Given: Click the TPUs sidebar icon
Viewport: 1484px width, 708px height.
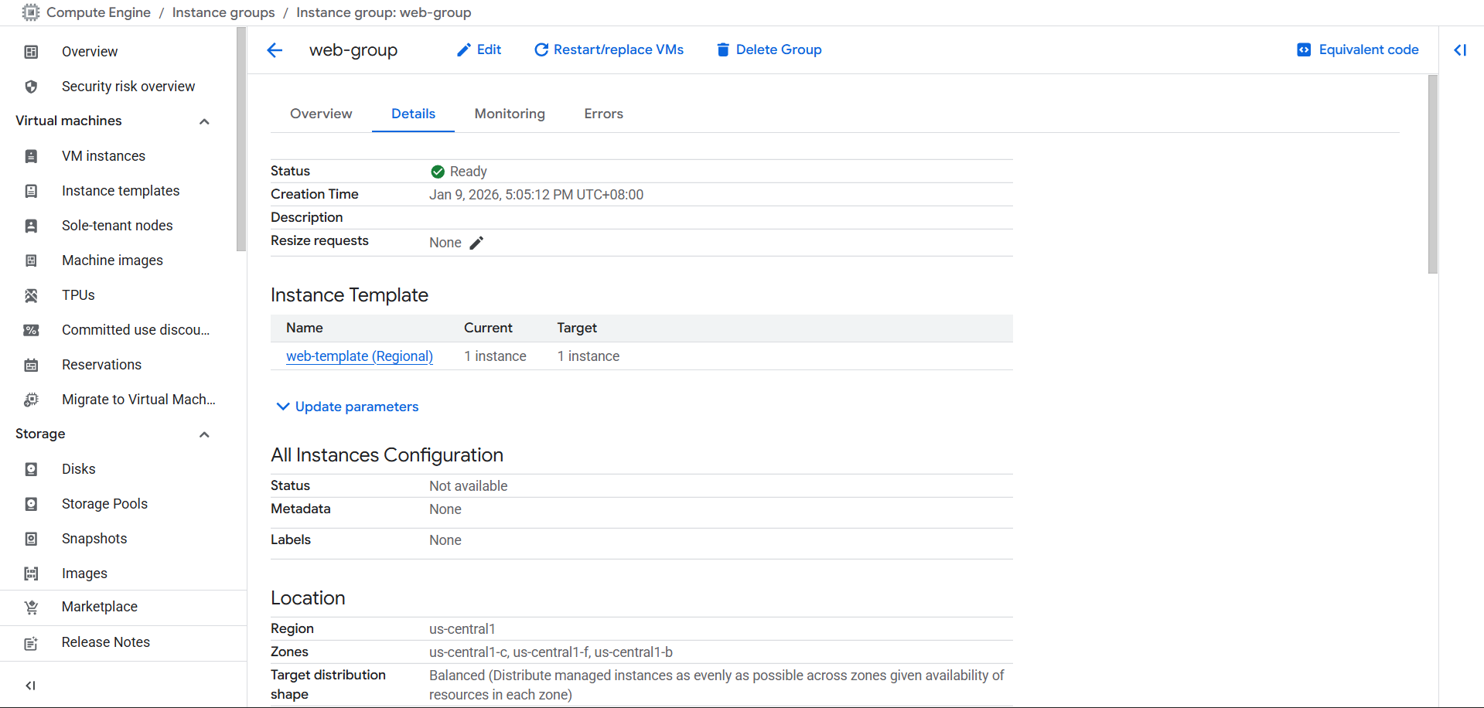Looking at the screenshot, I should pos(31,295).
